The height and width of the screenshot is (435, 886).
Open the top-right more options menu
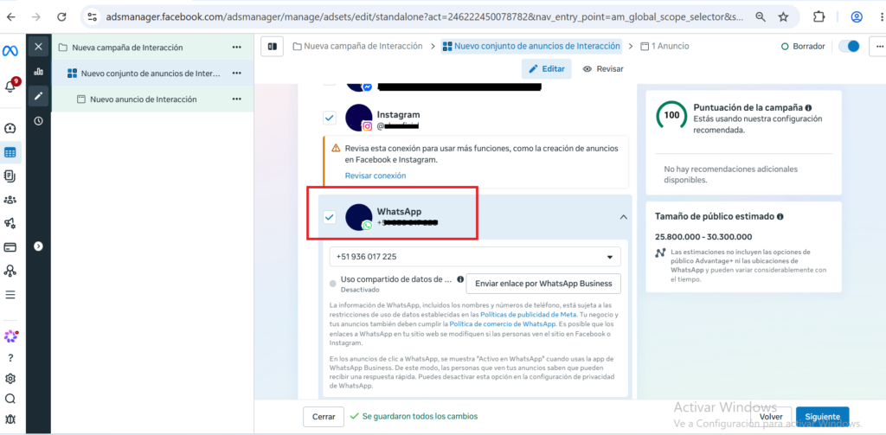point(879,47)
